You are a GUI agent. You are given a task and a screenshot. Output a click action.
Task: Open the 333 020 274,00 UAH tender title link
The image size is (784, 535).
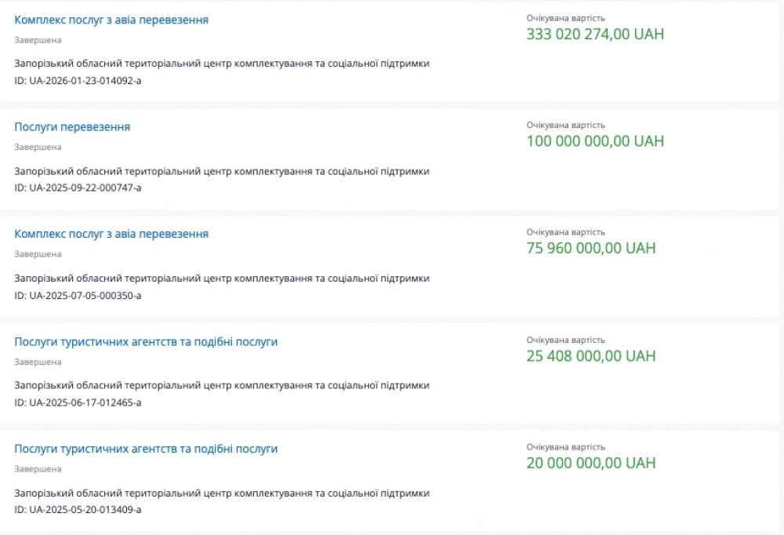point(111,20)
